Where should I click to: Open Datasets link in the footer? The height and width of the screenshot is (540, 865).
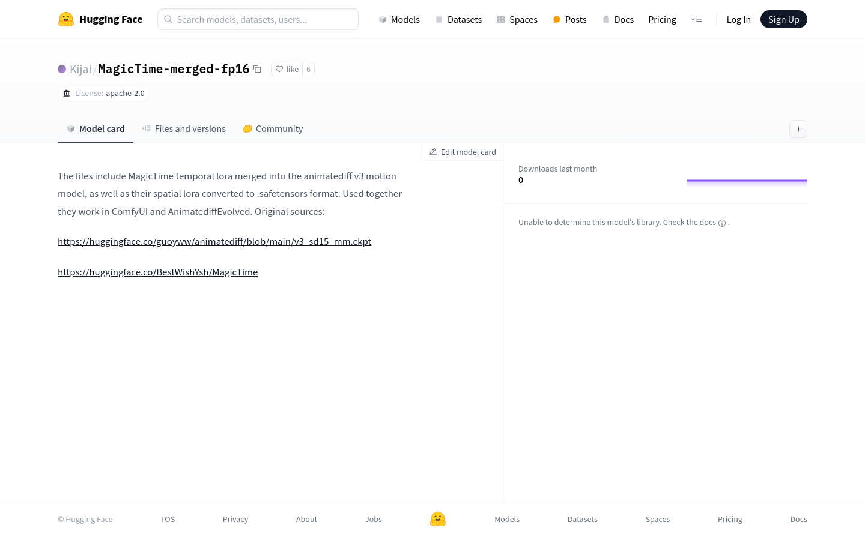click(583, 519)
